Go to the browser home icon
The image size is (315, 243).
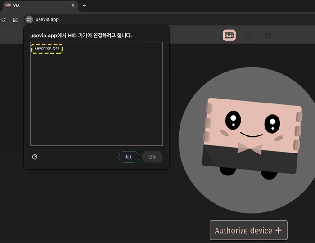15,19
